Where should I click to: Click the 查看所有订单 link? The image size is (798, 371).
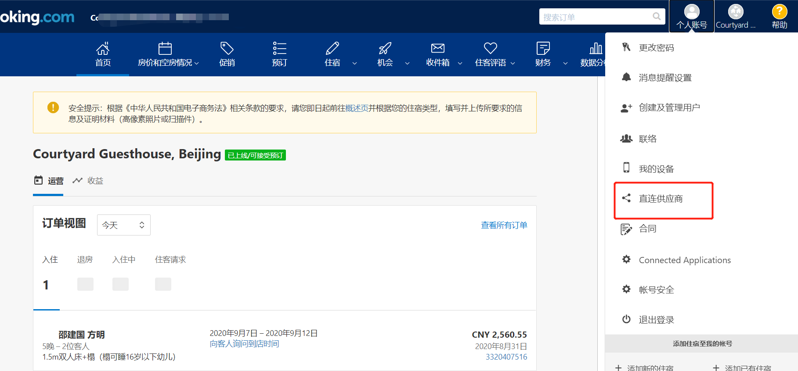point(504,225)
